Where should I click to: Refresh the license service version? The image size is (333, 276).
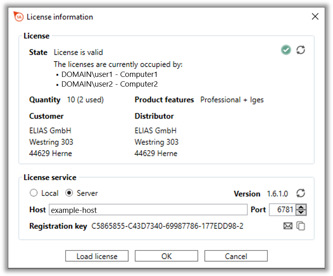tap(301, 193)
